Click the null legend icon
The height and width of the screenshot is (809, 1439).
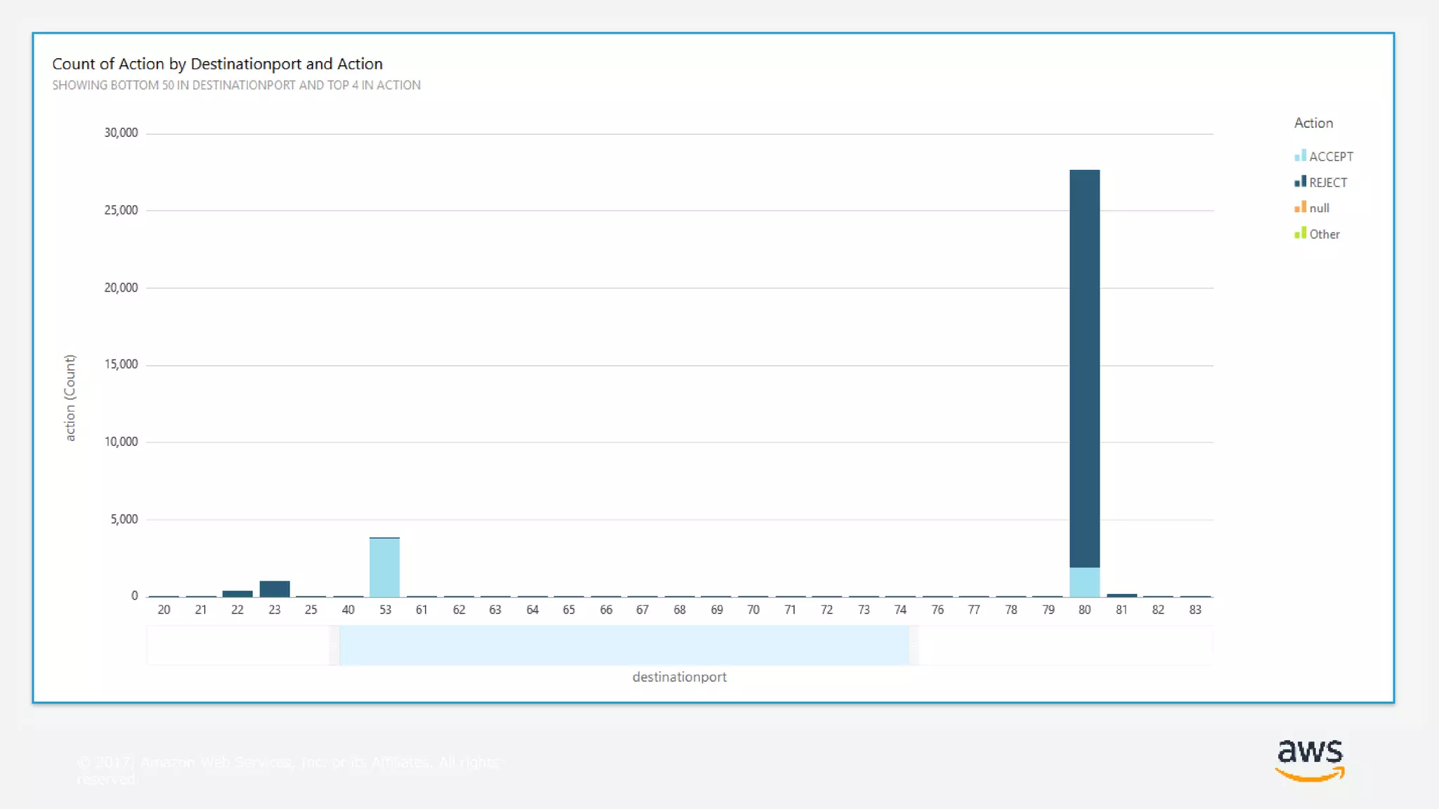[1300, 207]
